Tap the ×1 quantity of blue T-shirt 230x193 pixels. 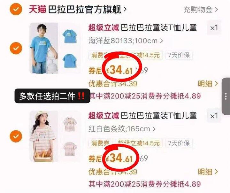pyautogui.click(x=214, y=28)
